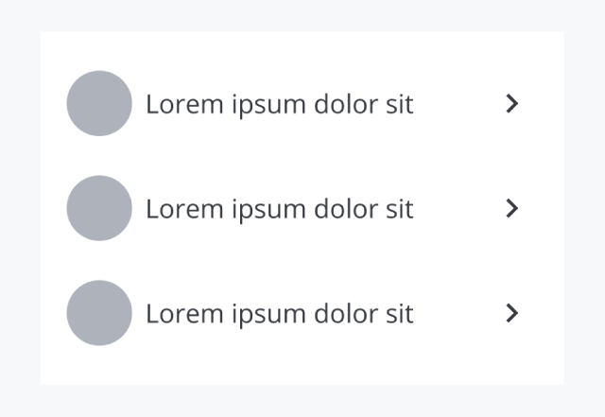
Task: Click the word "sit" in the second item
Action: coord(400,209)
